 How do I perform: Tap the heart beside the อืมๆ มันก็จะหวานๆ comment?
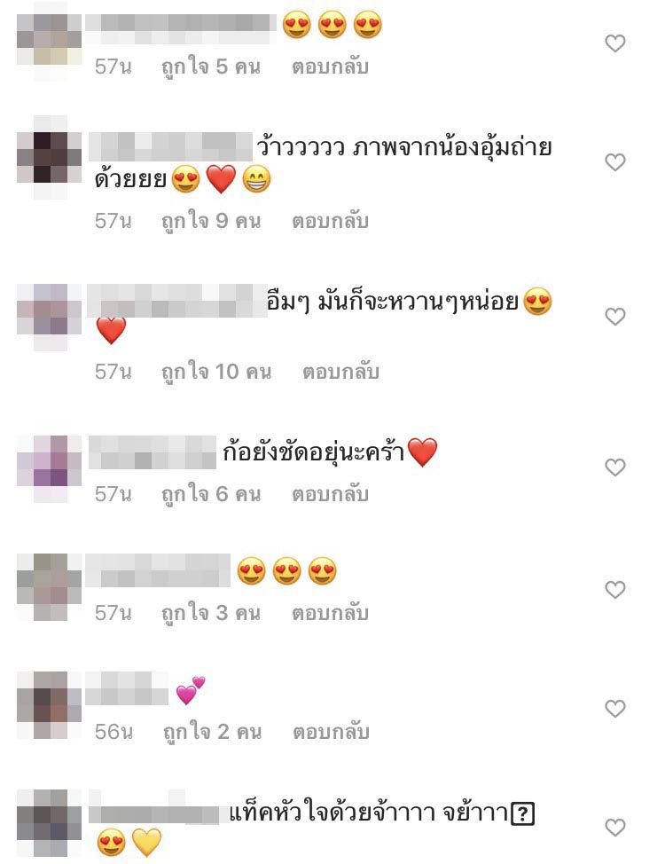[614, 317]
